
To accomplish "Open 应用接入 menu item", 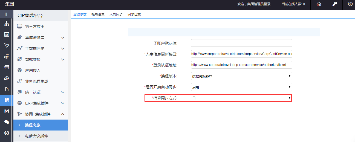I will tap(41, 70).
